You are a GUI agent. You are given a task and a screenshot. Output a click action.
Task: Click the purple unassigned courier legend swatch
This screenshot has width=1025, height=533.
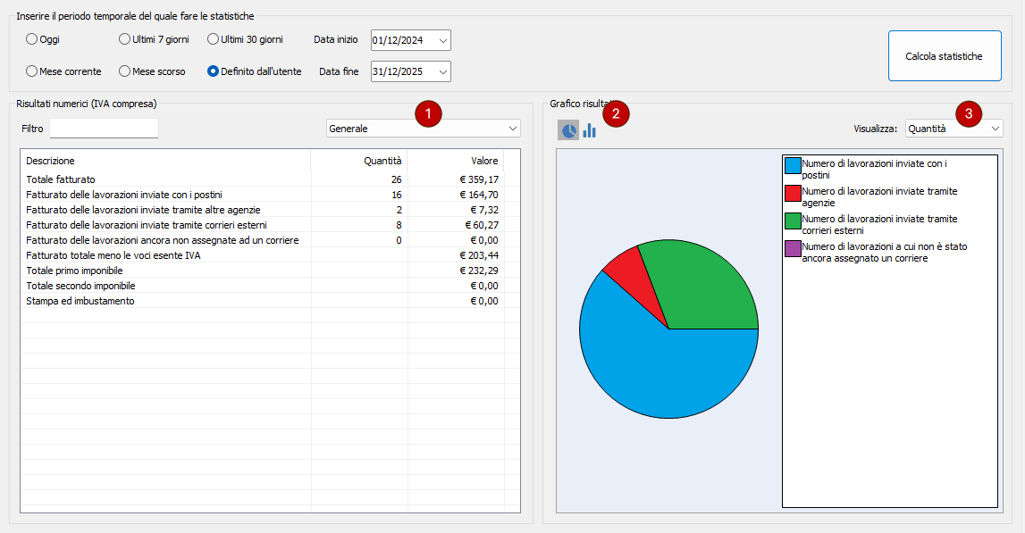coord(793,248)
